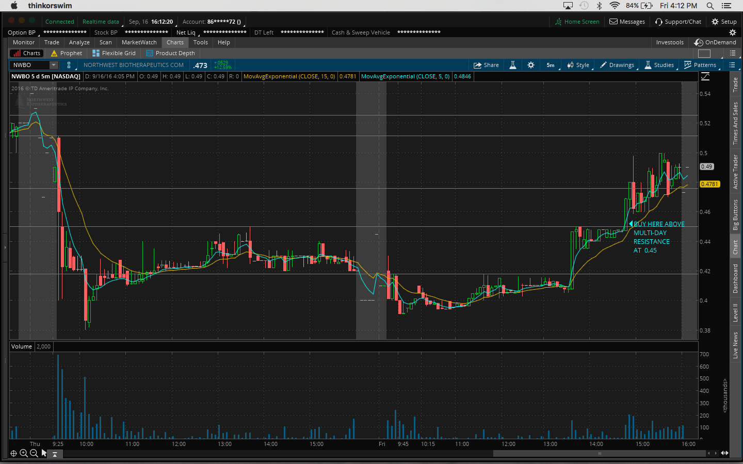Click the Connected status indicator
The width and height of the screenshot is (743, 464).
(60, 22)
